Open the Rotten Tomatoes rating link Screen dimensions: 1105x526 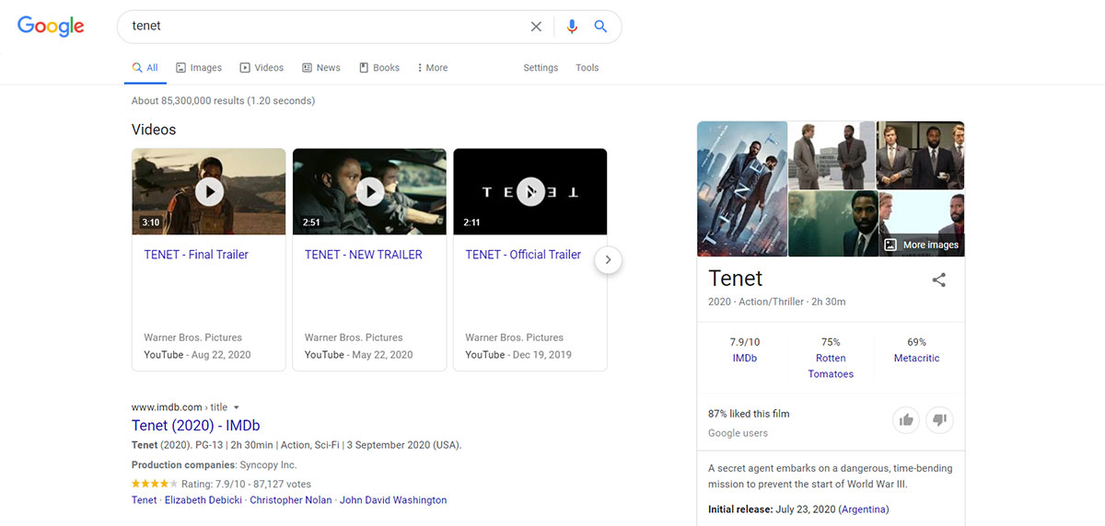point(831,366)
